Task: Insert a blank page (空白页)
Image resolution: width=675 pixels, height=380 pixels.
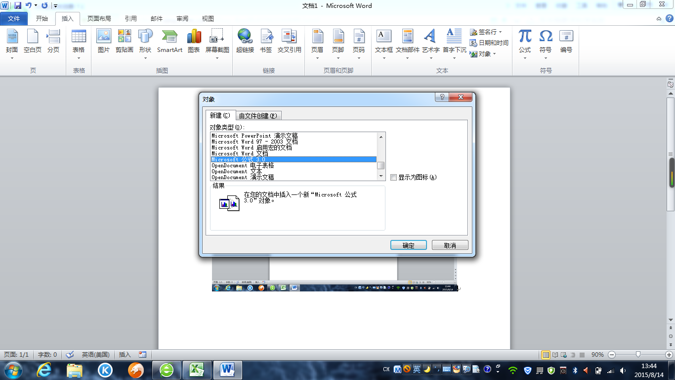Action: (x=33, y=41)
